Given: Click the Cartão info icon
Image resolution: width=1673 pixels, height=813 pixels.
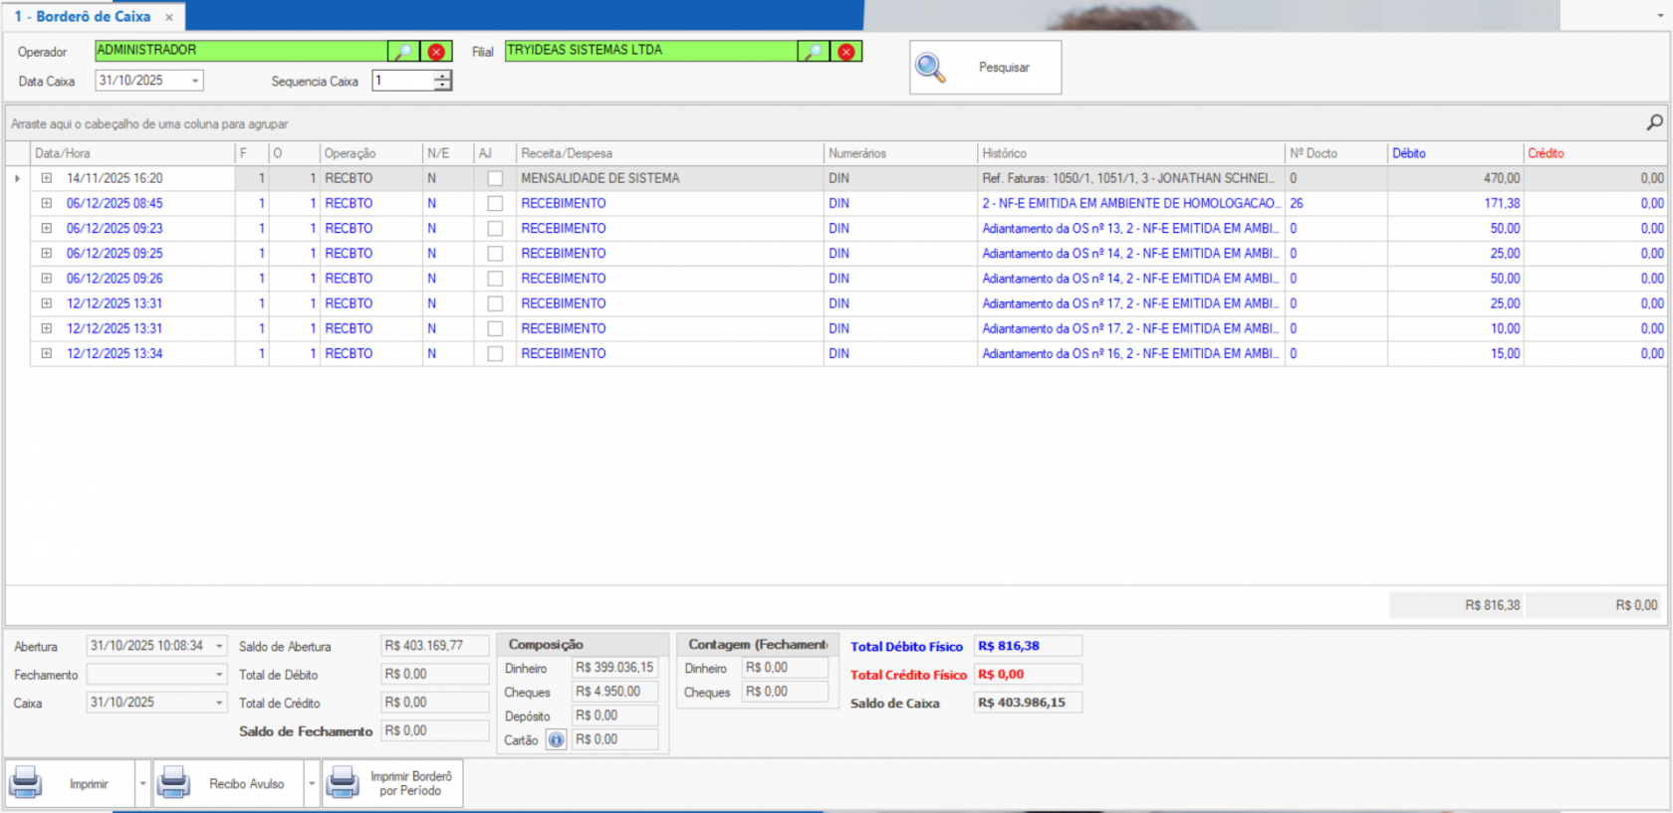Looking at the screenshot, I should tap(556, 739).
